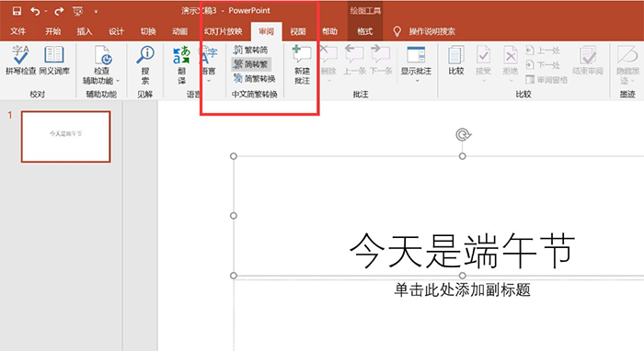Select the 审阅 tab
This screenshot has width=644, height=351.
[266, 31]
